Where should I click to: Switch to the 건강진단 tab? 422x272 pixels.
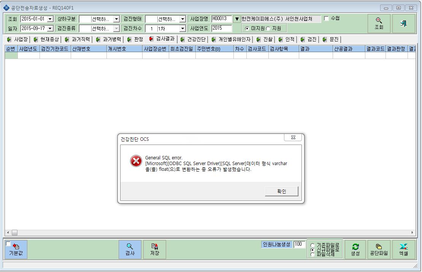click(x=194, y=39)
